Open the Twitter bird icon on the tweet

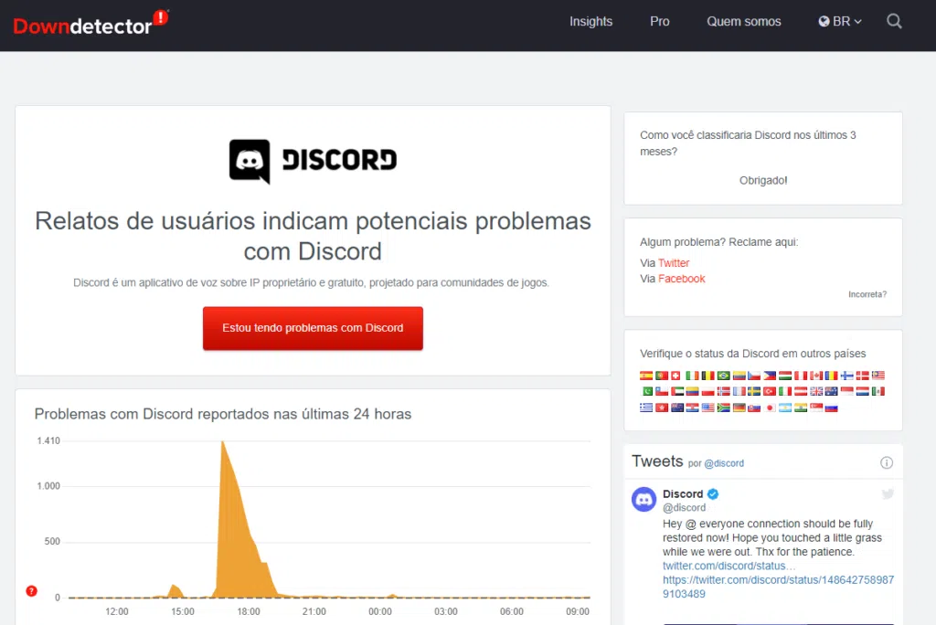[x=888, y=493]
